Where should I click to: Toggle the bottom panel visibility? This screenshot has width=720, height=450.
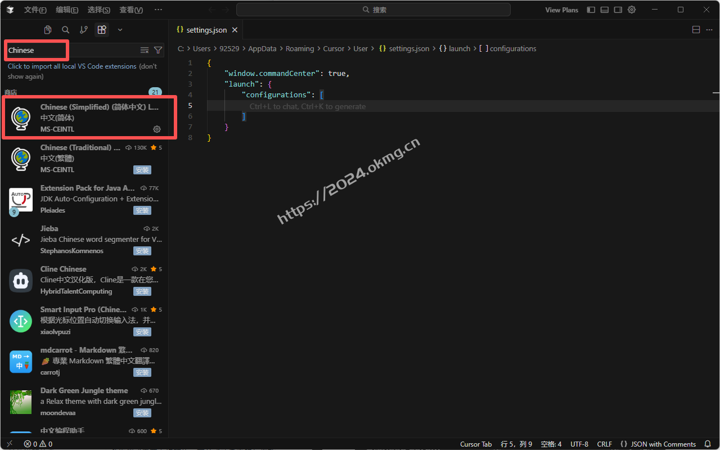(x=605, y=10)
